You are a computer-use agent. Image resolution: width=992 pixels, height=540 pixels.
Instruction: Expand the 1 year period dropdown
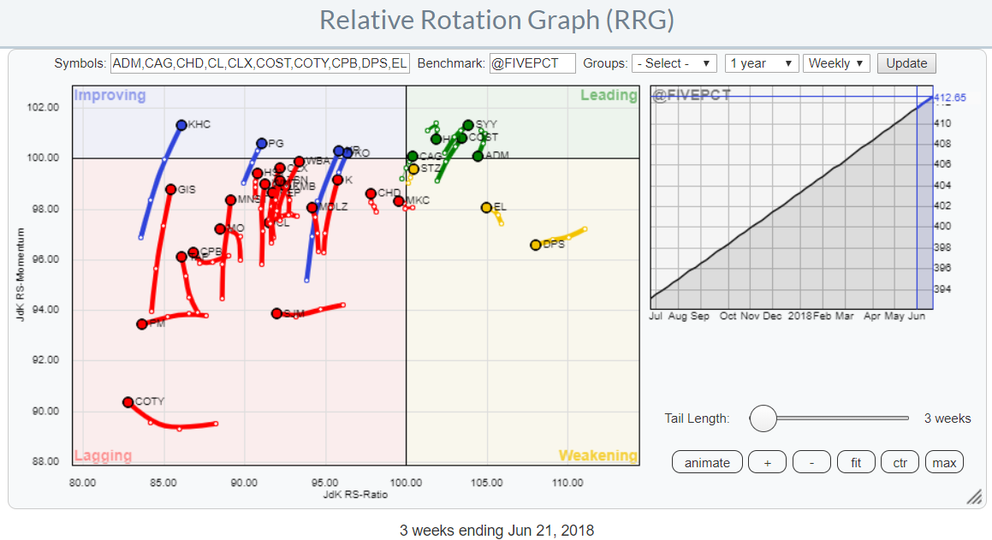(x=762, y=63)
